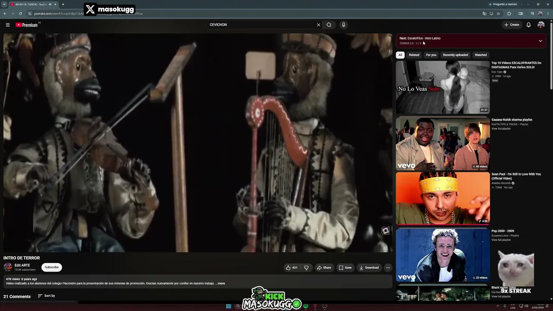Subscribe to Edit ARTE
Viewport: 553px width, 311px height.
(51, 267)
